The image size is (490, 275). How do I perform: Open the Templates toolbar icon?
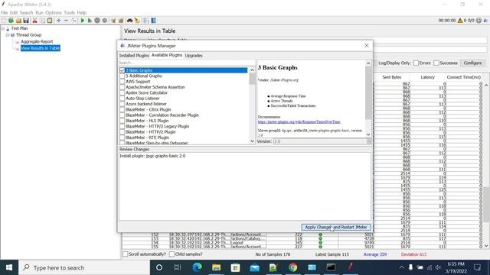point(11,21)
